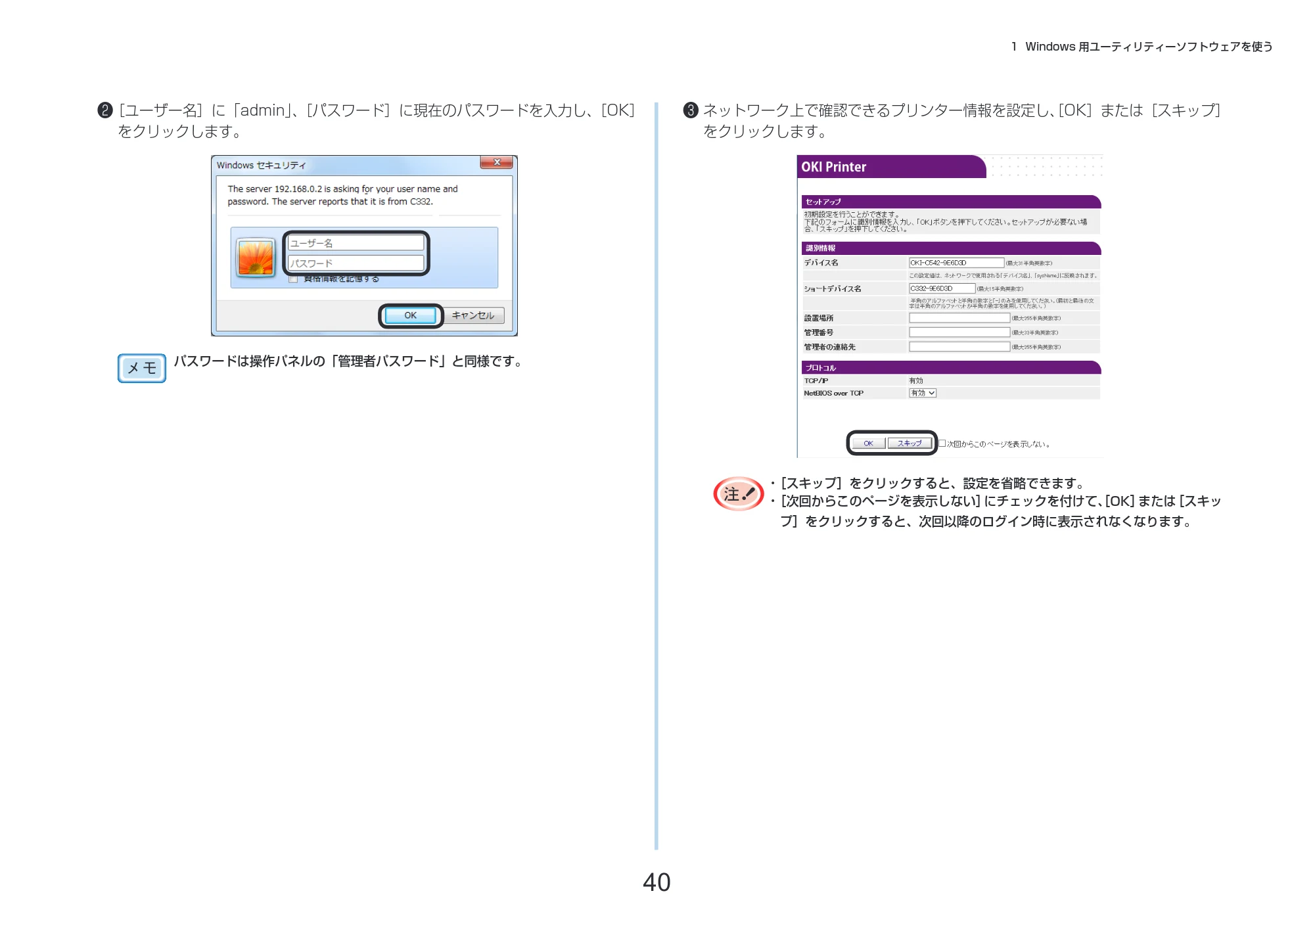Click the パスワード field in Windows Security dialog

356,263
